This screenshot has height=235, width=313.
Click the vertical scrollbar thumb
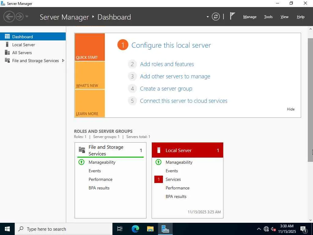click(311, 100)
